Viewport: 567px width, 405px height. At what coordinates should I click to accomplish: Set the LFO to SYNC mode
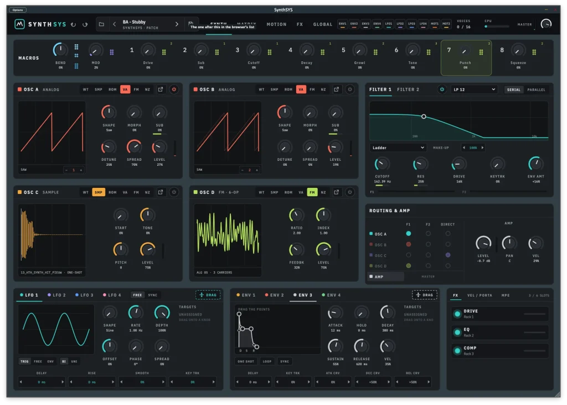tap(153, 295)
